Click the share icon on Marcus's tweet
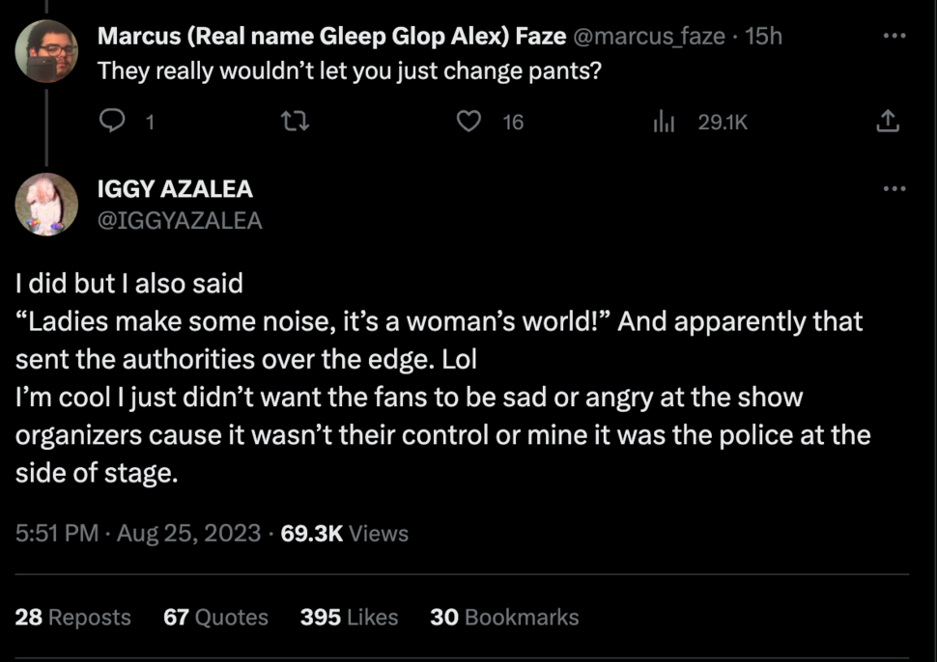 coord(887,122)
